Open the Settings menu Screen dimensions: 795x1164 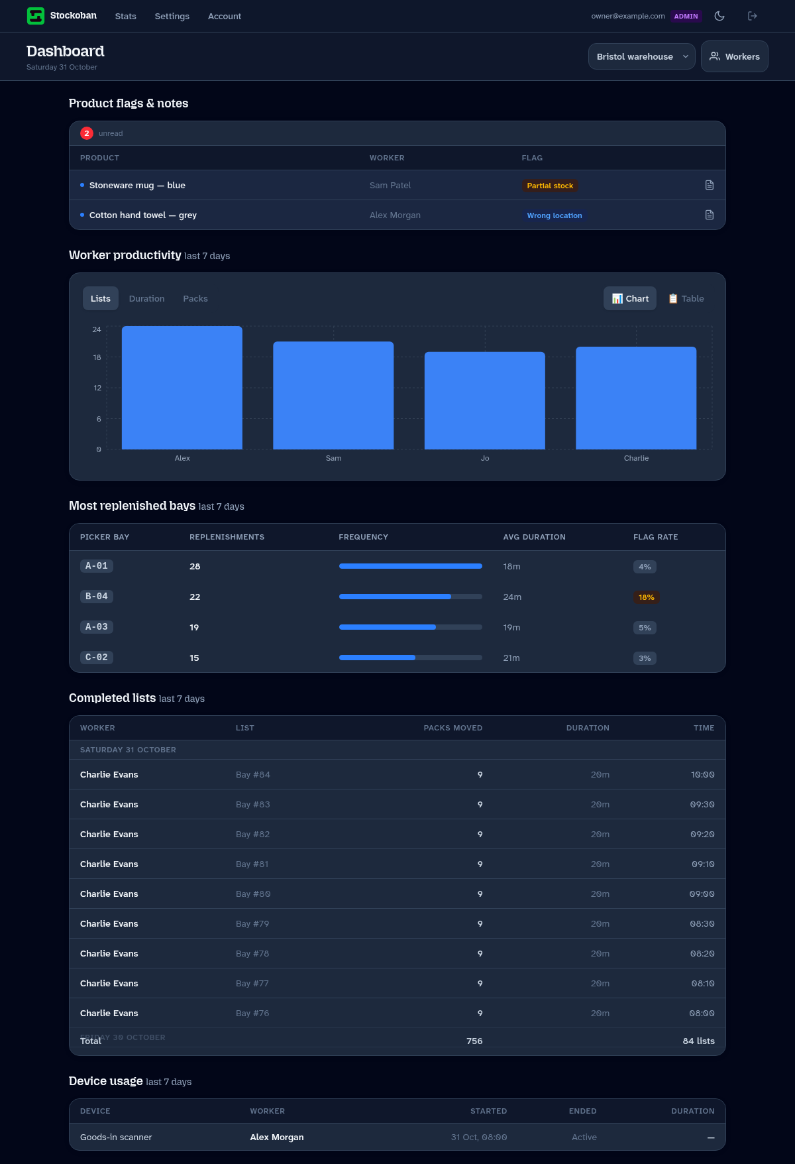click(172, 16)
